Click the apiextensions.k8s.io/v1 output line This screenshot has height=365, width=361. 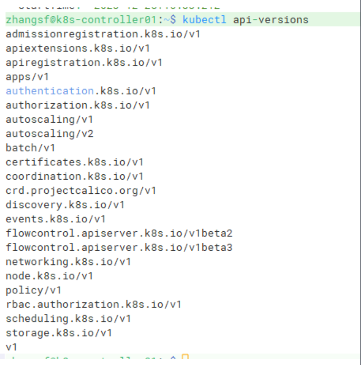(77, 48)
